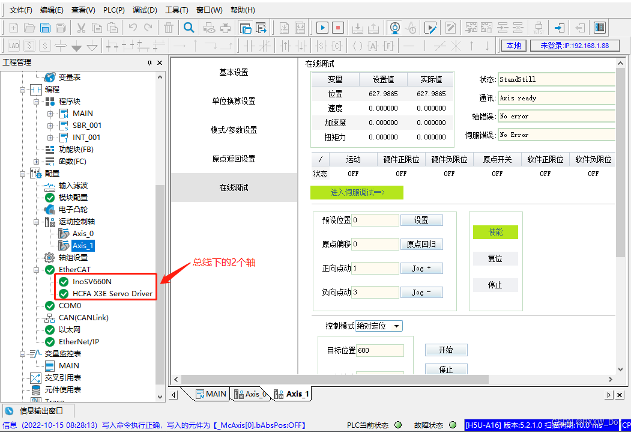Select InoSV660N under EtherCAT
Screen dimensions: 631x432
click(92, 282)
